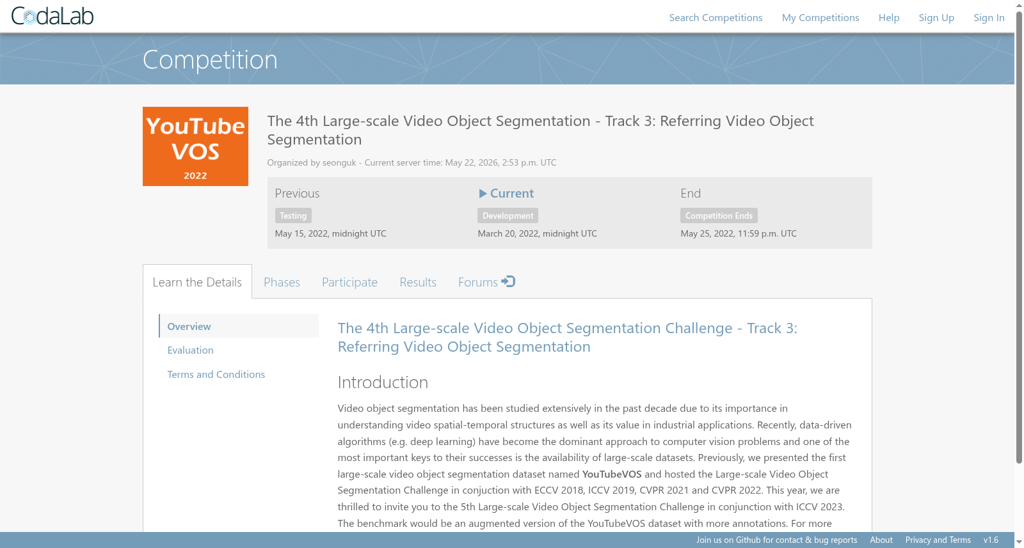Screen dimensions: 1024x548
Task: Click the Current phase play triangle icon
Action: [x=483, y=193]
